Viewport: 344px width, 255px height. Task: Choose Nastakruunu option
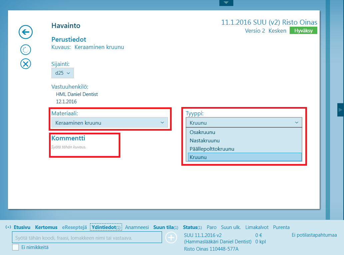204,141
